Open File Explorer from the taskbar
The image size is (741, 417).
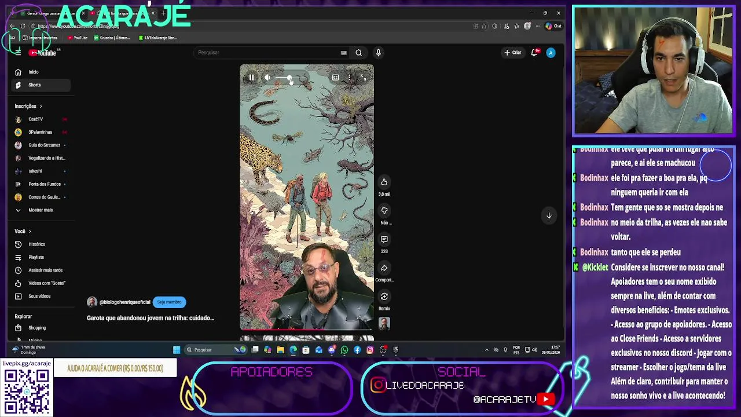pyautogui.click(x=280, y=350)
